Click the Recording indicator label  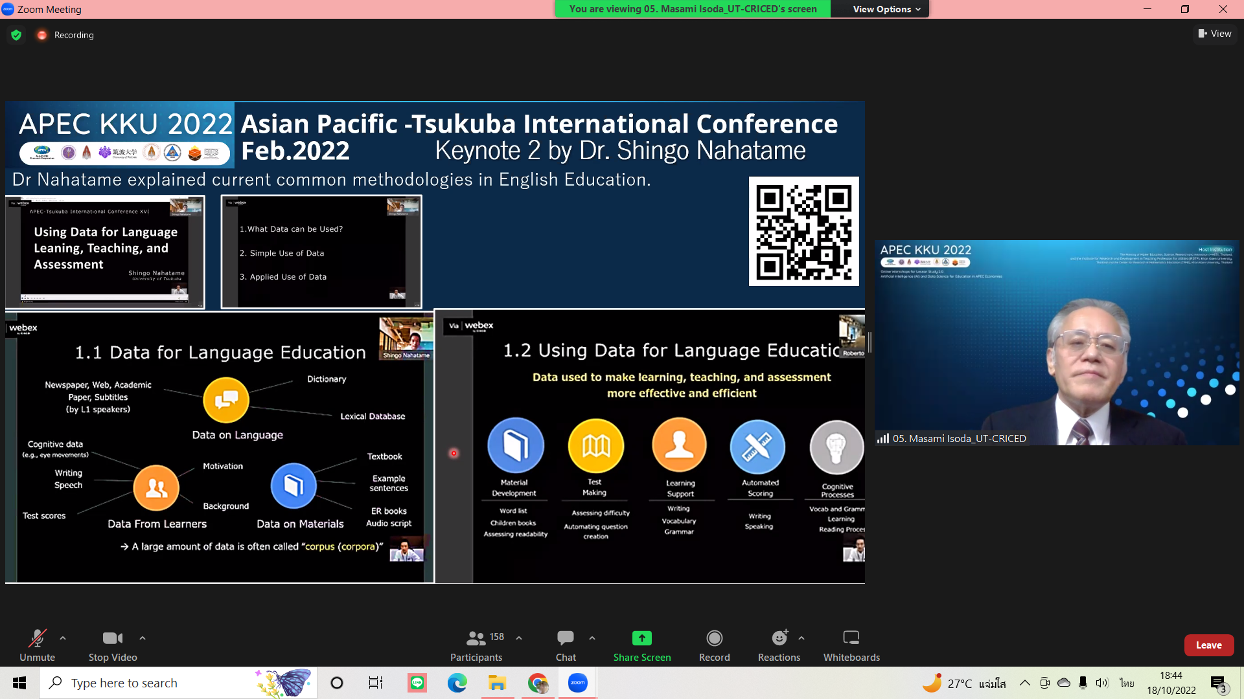(x=73, y=35)
